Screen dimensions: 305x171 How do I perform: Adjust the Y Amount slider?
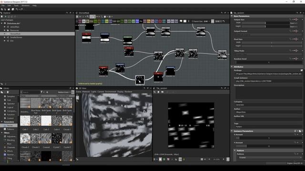pos(269,146)
